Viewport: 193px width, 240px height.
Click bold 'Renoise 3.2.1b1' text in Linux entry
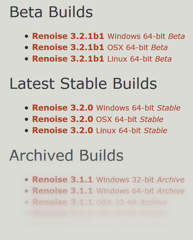pos(68,59)
